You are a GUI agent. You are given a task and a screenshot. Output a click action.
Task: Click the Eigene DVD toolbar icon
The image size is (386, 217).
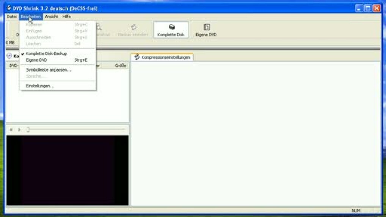click(206, 27)
